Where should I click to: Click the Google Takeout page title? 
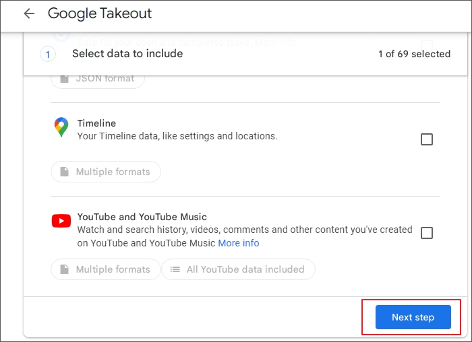(x=100, y=13)
